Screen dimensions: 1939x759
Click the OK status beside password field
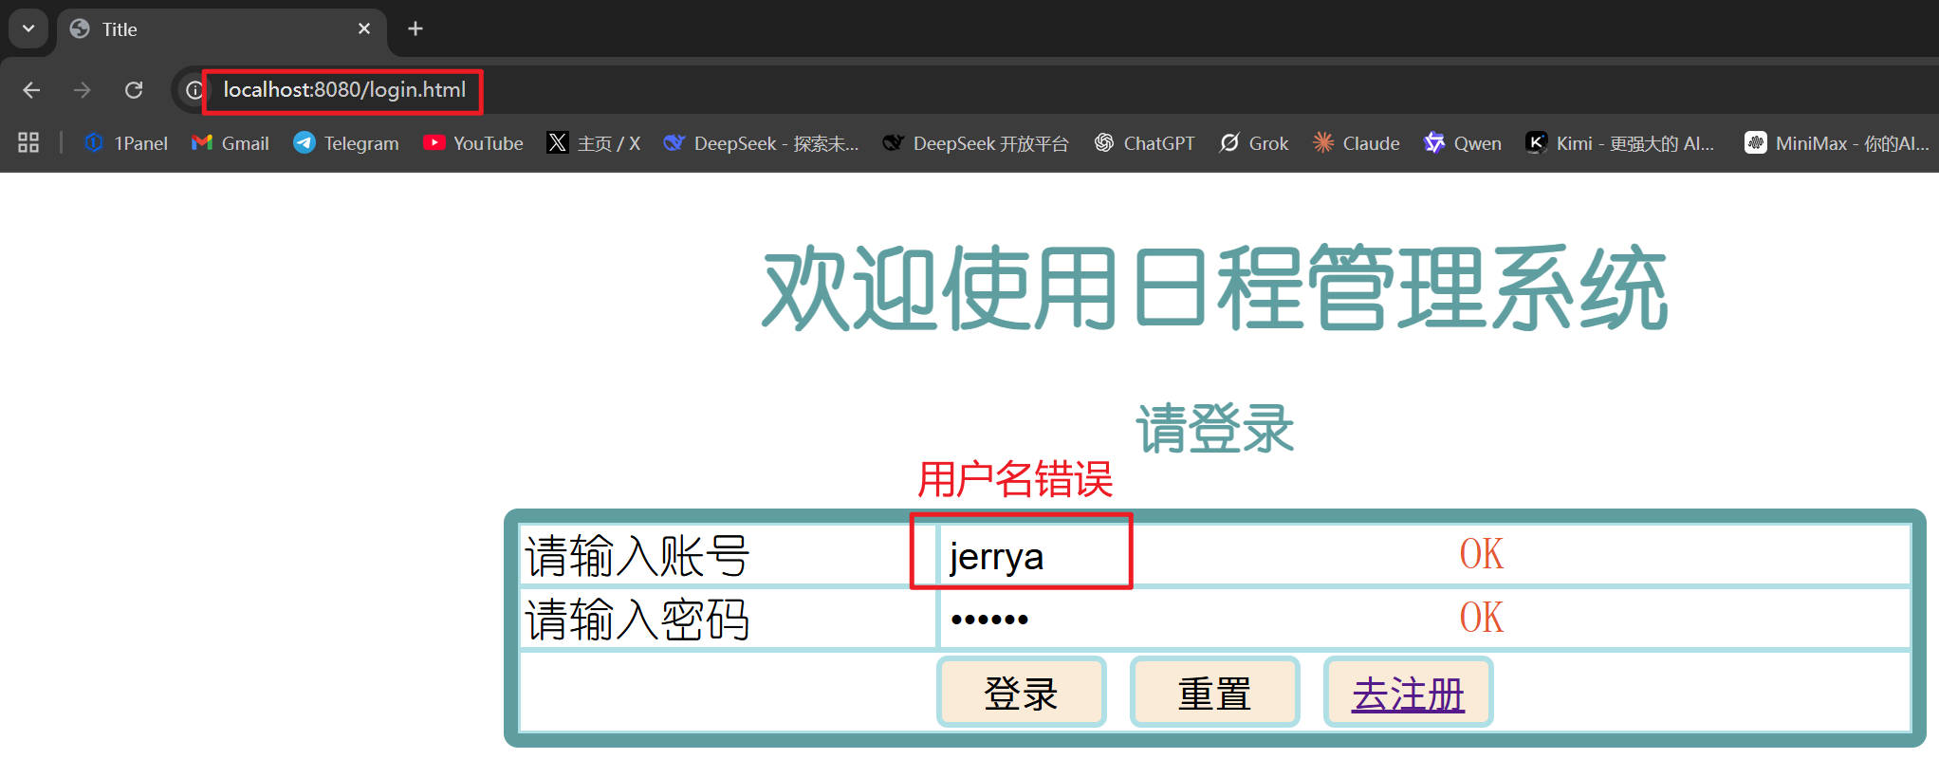click(1482, 618)
